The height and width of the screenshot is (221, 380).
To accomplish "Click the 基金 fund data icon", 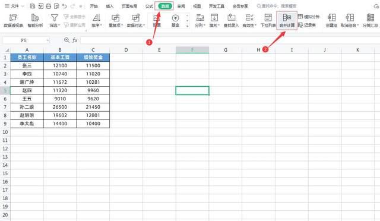I will click(175, 20).
